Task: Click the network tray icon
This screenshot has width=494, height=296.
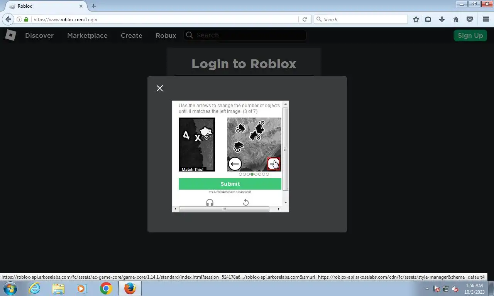Action: (x=446, y=289)
